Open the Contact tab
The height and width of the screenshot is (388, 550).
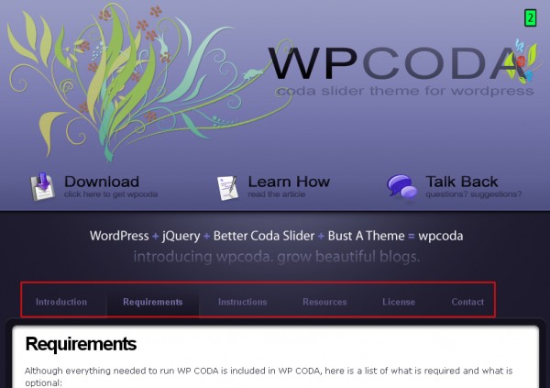click(x=467, y=302)
